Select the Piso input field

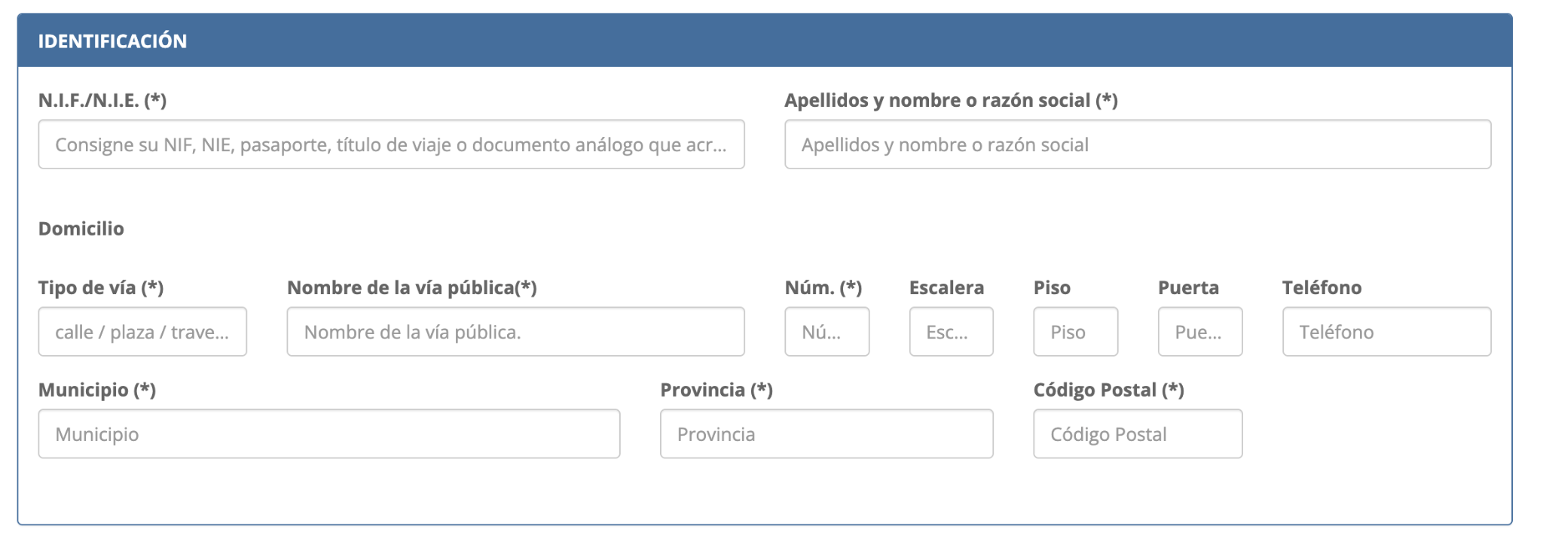pos(1075,332)
